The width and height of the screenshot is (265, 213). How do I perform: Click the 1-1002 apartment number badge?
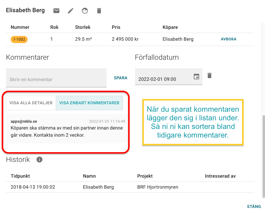[x=19, y=39]
